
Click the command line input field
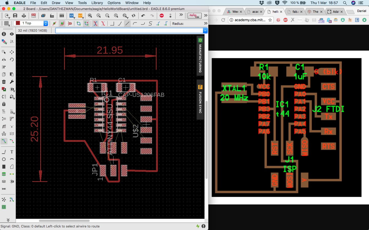click(x=129, y=31)
